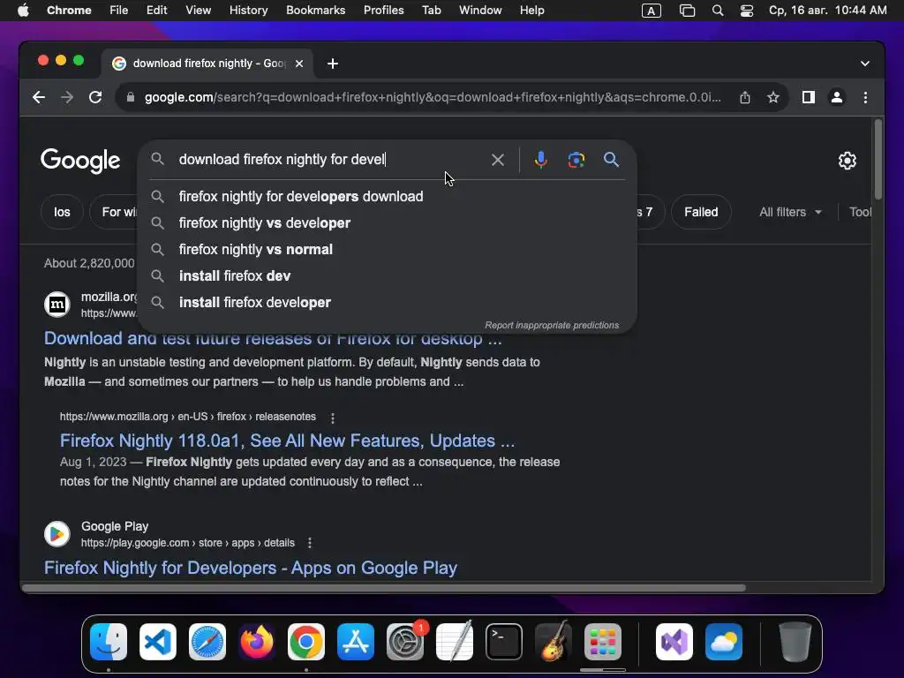The image size is (904, 678).
Task: Open more options for Google Play result
Action: click(310, 543)
